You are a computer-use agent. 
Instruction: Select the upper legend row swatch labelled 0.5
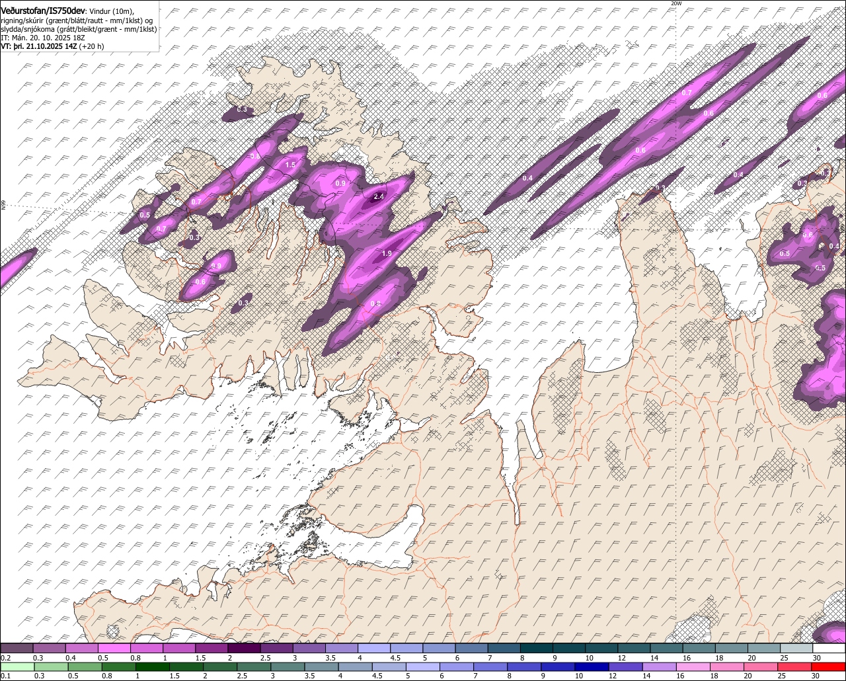point(114,648)
